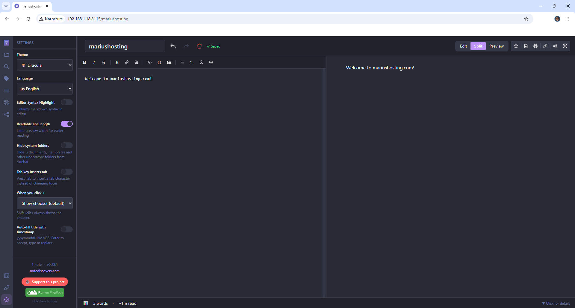Delete the note with the red trash icon
Image resolution: width=575 pixels, height=308 pixels.
[x=199, y=46]
